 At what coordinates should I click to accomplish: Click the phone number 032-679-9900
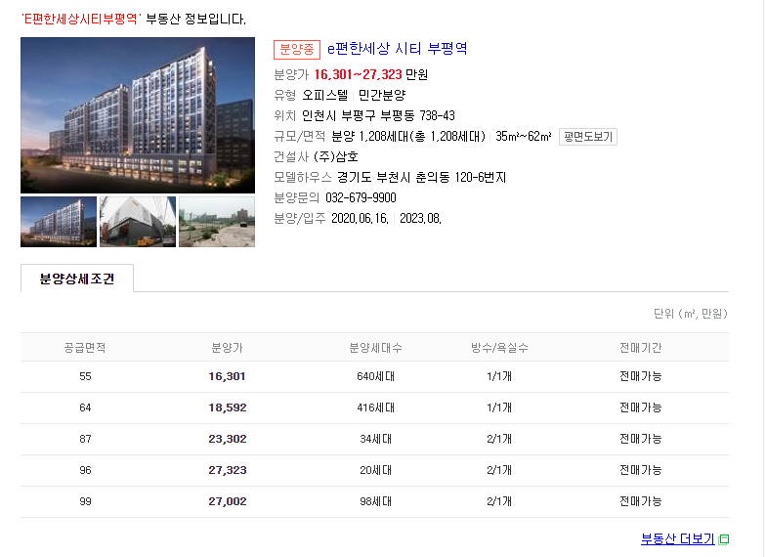pos(362,197)
